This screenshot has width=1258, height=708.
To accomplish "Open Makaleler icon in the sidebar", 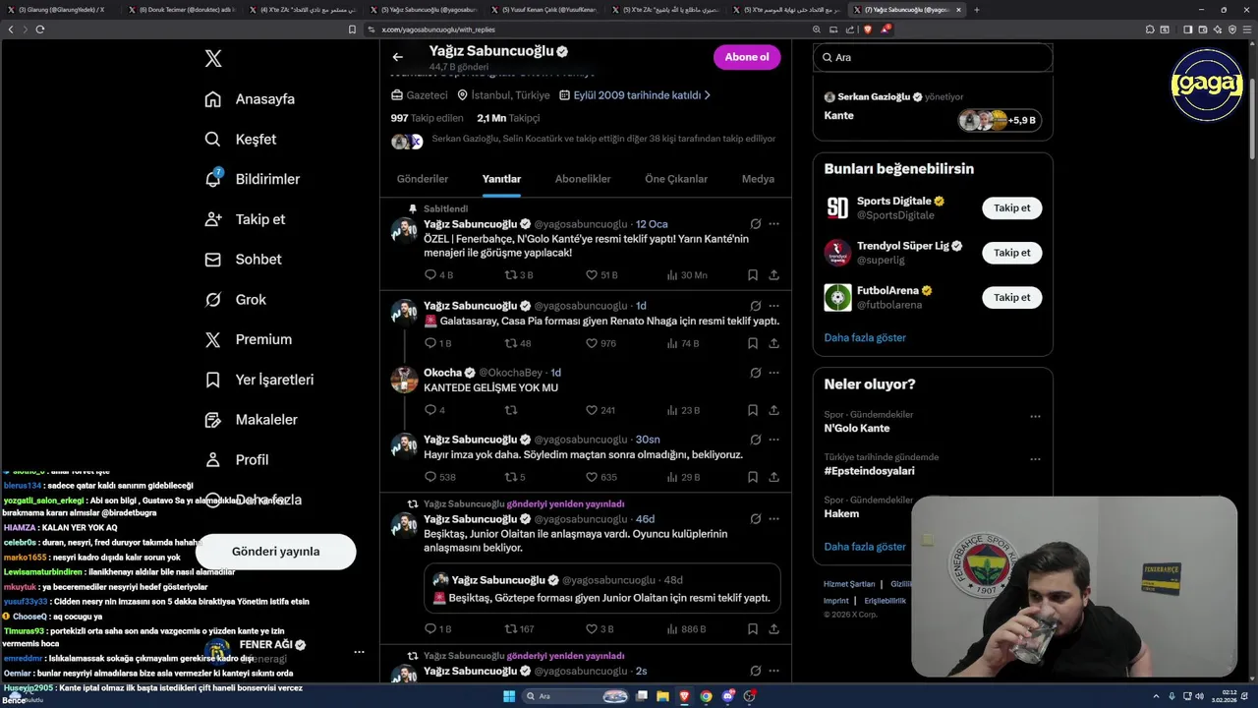I will (213, 420).
